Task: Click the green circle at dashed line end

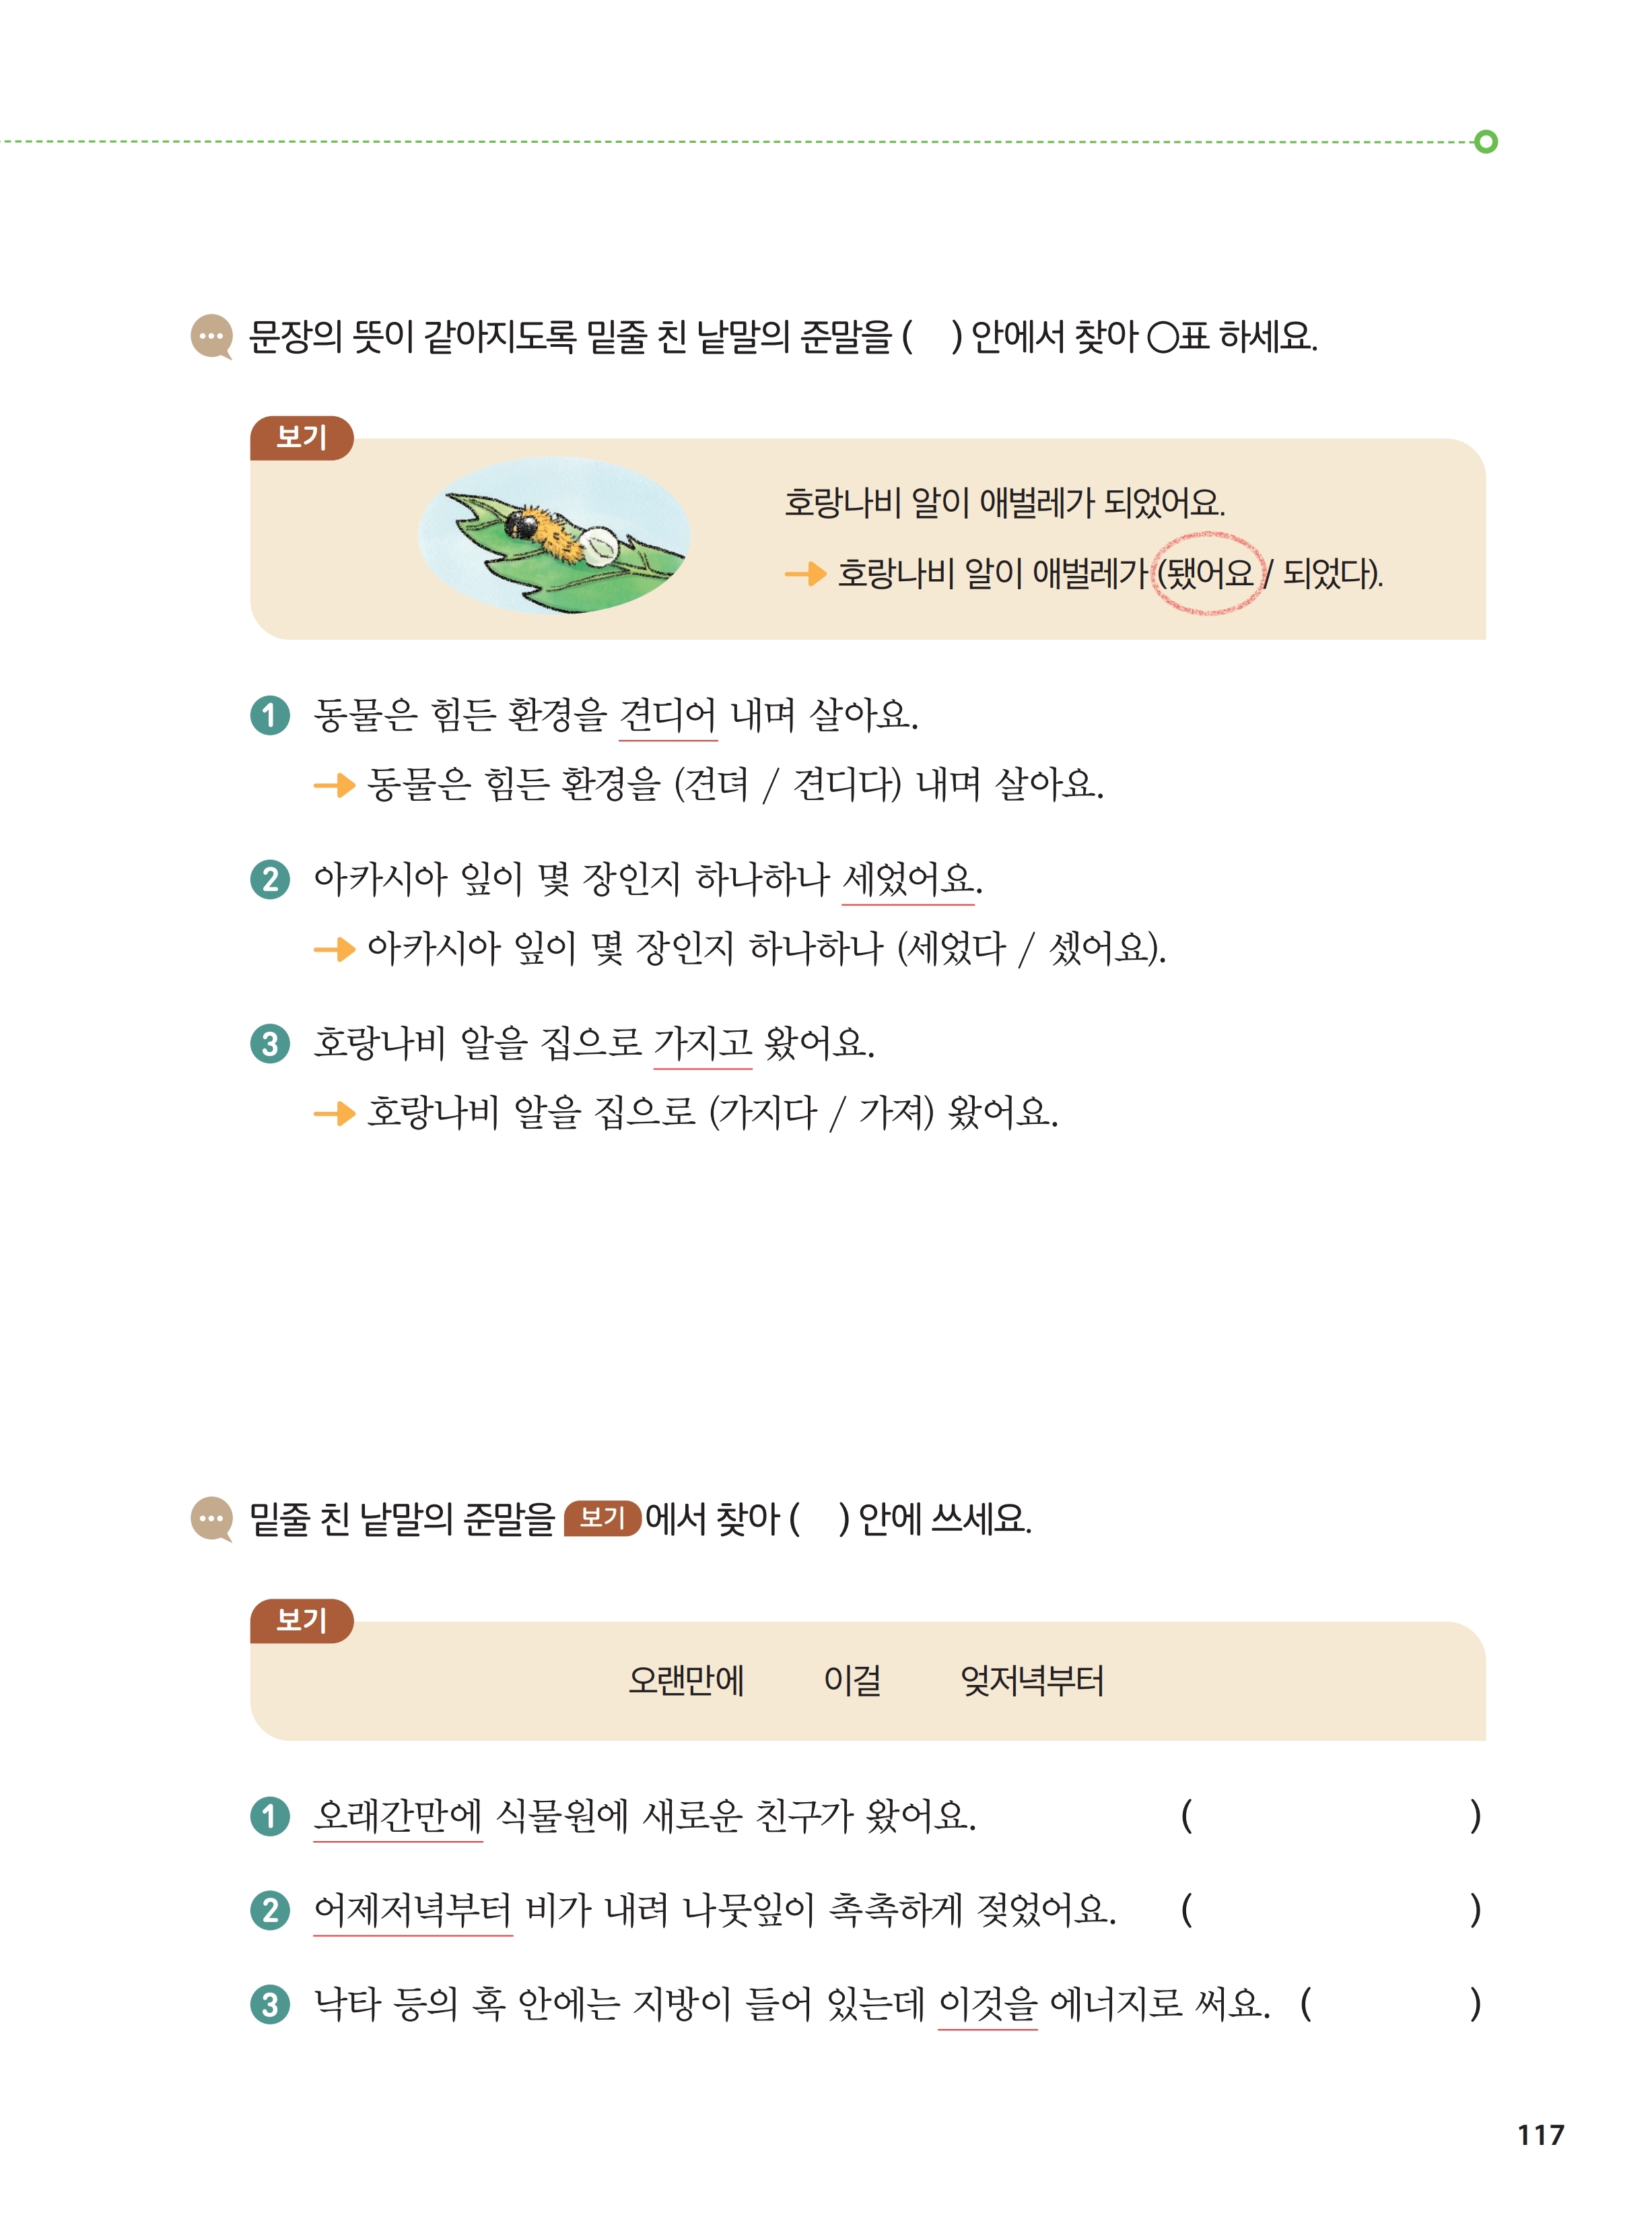Action: [1486, 142]
